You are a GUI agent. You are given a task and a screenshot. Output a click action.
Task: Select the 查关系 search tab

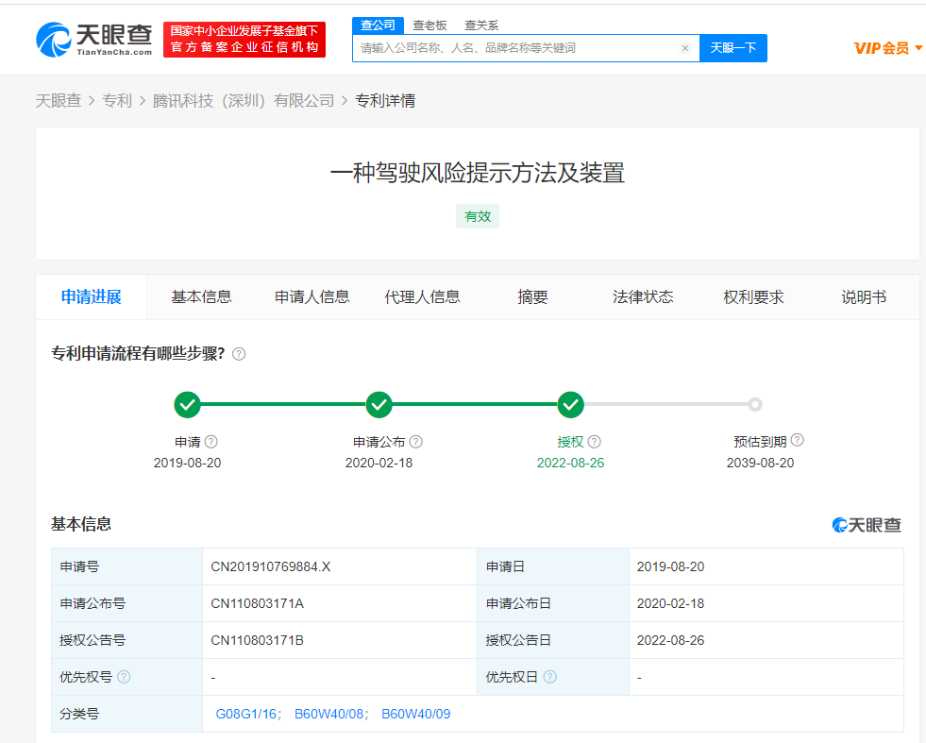[x=481, y=25]
